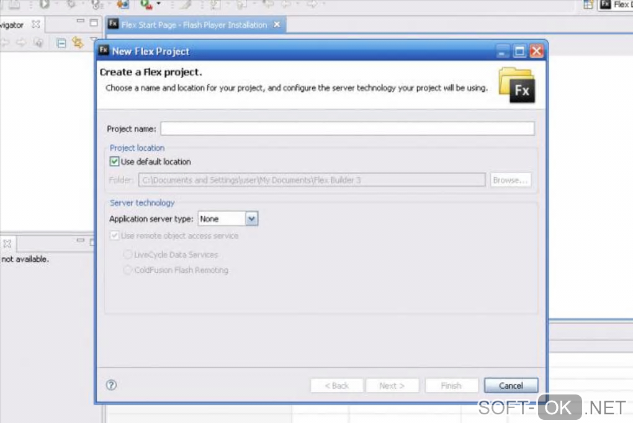Toggle the Use default location checkbox
This screenshot has height=423, width=633.
(x=115, y=161)
